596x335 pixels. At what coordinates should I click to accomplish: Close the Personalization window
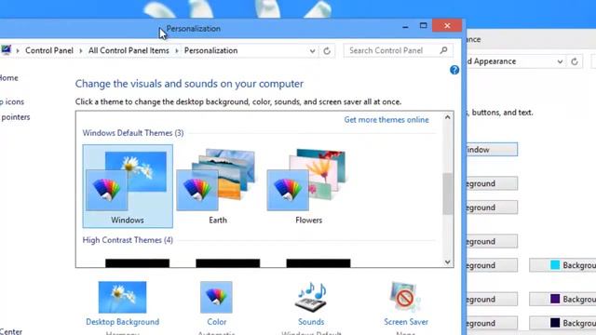(x=447, y=26)
